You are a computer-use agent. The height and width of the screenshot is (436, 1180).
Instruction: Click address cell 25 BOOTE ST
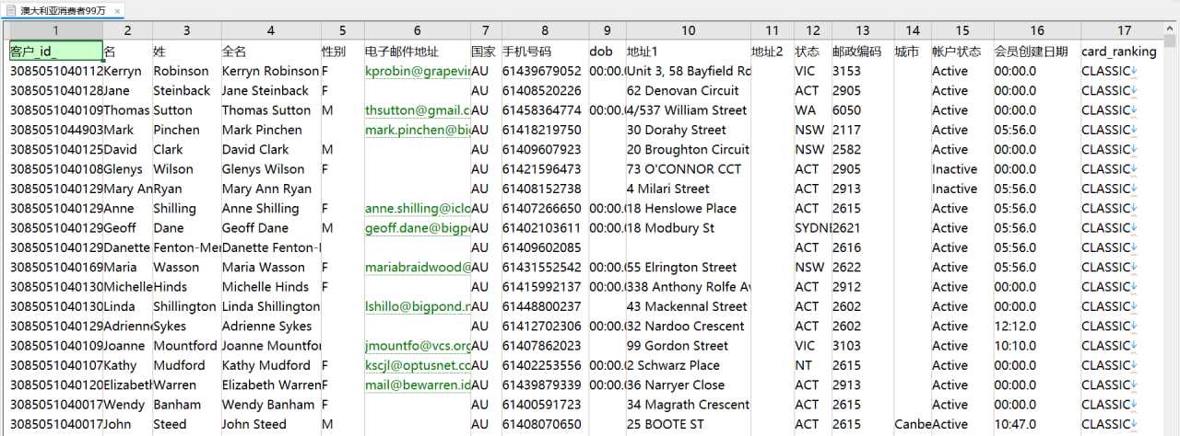click(688, 424)
